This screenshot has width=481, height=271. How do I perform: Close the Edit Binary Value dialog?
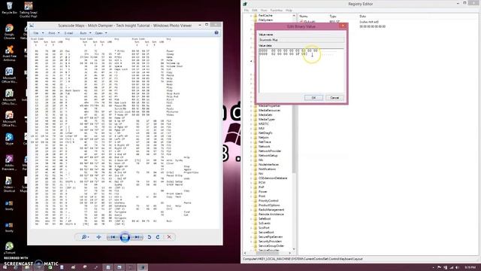point(343,26)
